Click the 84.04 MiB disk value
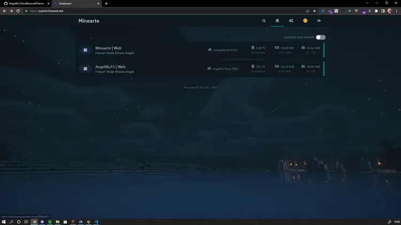Viewport: 401px width, 225px height. point(313,67)
